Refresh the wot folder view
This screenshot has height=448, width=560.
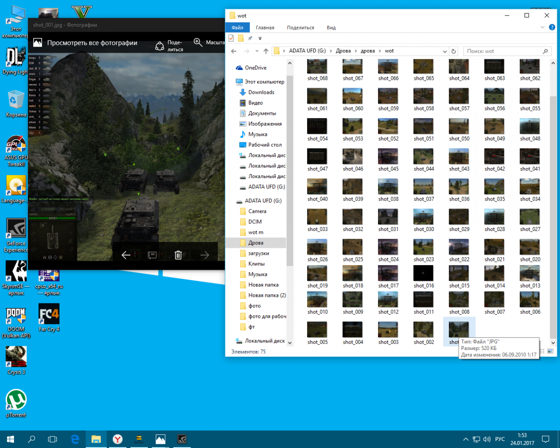click(454, 51)
